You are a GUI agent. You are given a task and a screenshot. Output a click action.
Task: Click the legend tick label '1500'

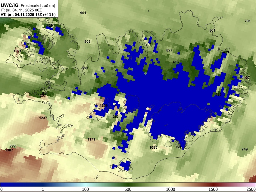213,189
